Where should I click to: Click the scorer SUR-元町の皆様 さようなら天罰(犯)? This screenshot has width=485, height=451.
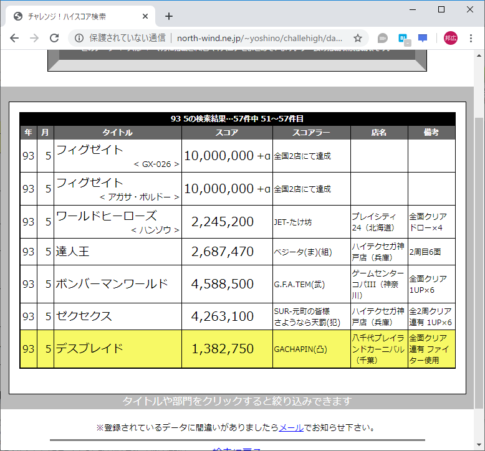coord(307,317)
